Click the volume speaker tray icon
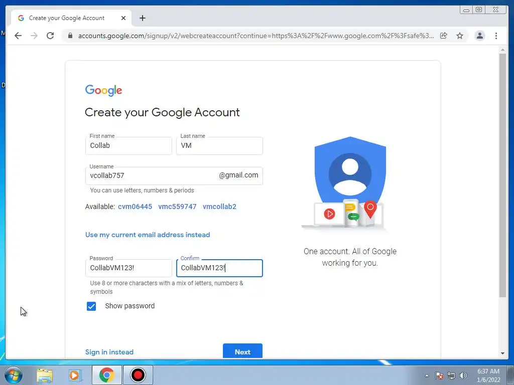This screenshot has width=514, height=385. [x=463, y=375]
